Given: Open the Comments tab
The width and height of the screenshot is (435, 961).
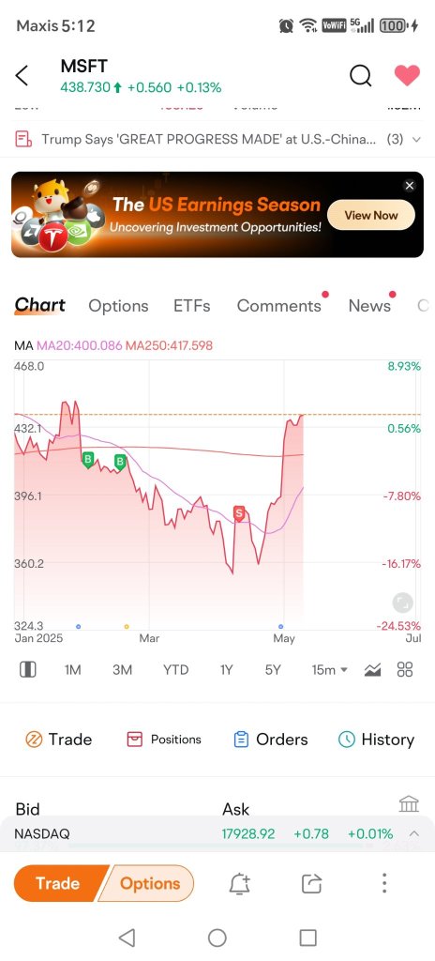Looking at the screenshot, I should point(278,306).
